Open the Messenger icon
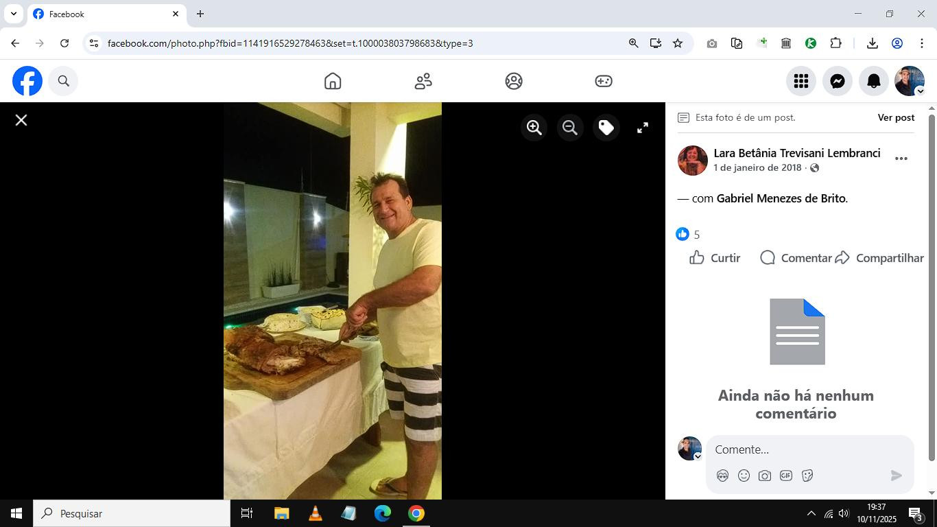 tap(838, 81)
